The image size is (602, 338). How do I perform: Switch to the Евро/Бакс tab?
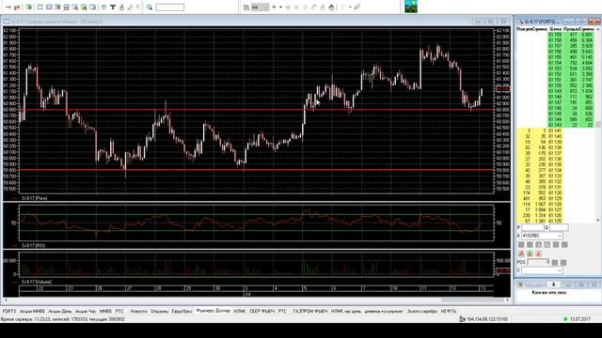click(x=182, y=311)
